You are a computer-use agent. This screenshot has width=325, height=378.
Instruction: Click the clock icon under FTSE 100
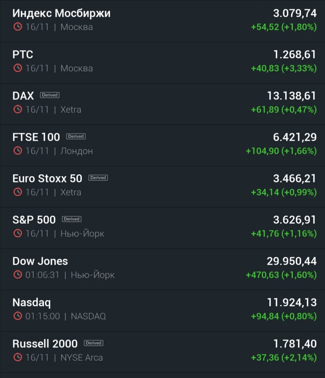[x=18, y=151]
